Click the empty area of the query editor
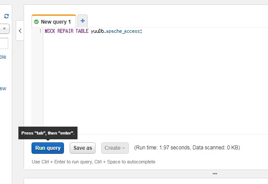268x184 pixels. 154,82
